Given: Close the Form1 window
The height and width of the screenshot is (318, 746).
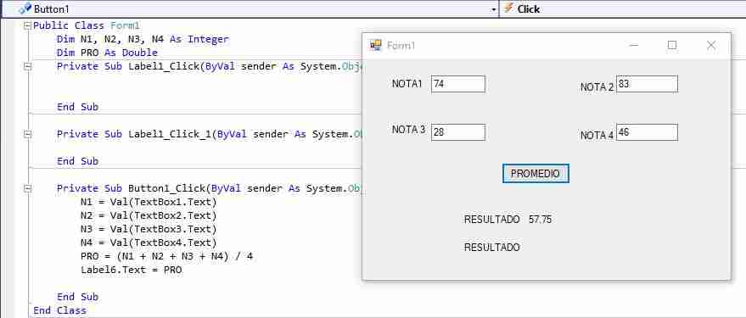Looking at the screenshot, I should pyautogui.click(x=711, y=45).
